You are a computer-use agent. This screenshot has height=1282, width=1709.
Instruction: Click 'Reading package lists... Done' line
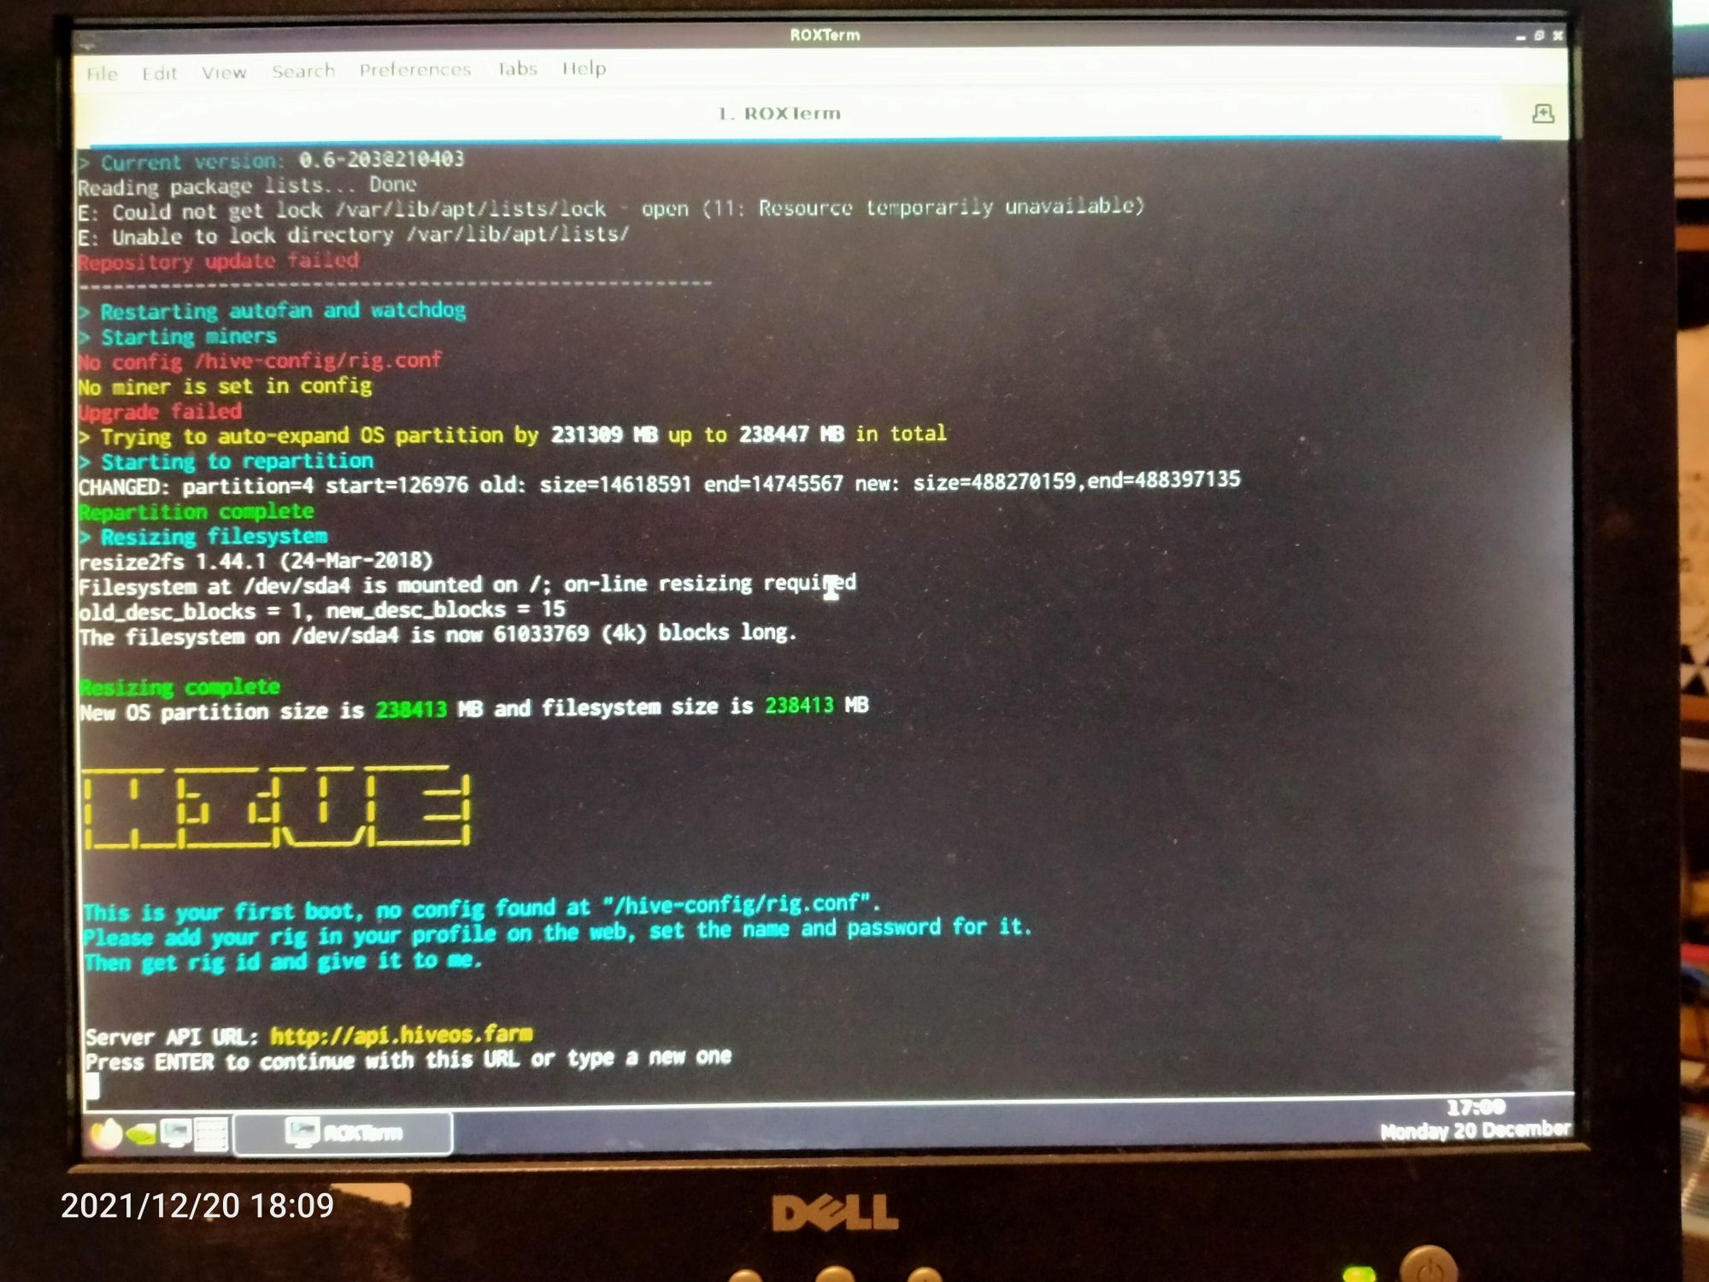coord(248,185)
